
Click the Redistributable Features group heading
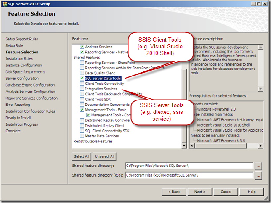pos(93,141)
